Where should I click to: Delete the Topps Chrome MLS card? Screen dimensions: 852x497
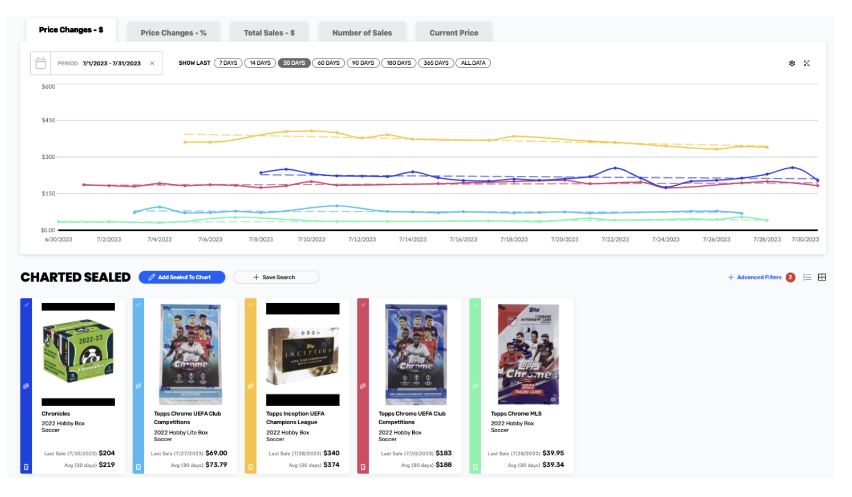475,467
